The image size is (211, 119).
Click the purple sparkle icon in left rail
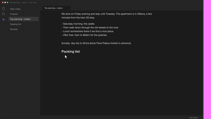4,20
